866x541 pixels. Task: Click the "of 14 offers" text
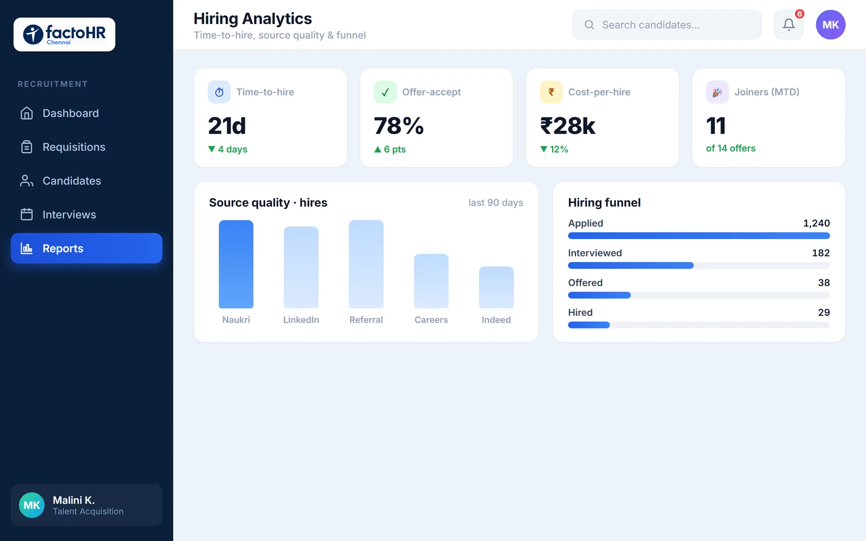pos(731,148)
